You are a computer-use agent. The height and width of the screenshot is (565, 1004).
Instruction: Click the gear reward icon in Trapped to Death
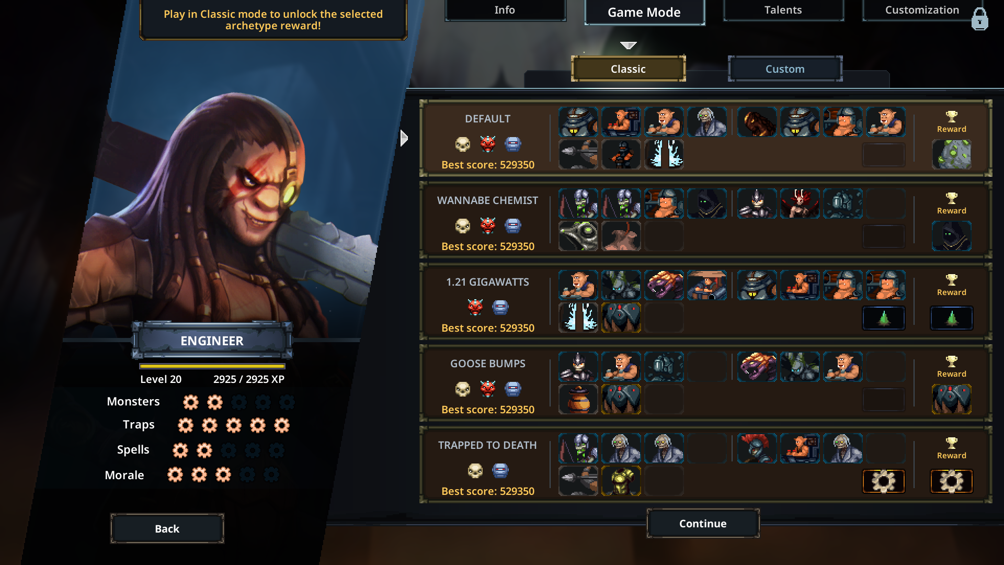click(951, 481)
